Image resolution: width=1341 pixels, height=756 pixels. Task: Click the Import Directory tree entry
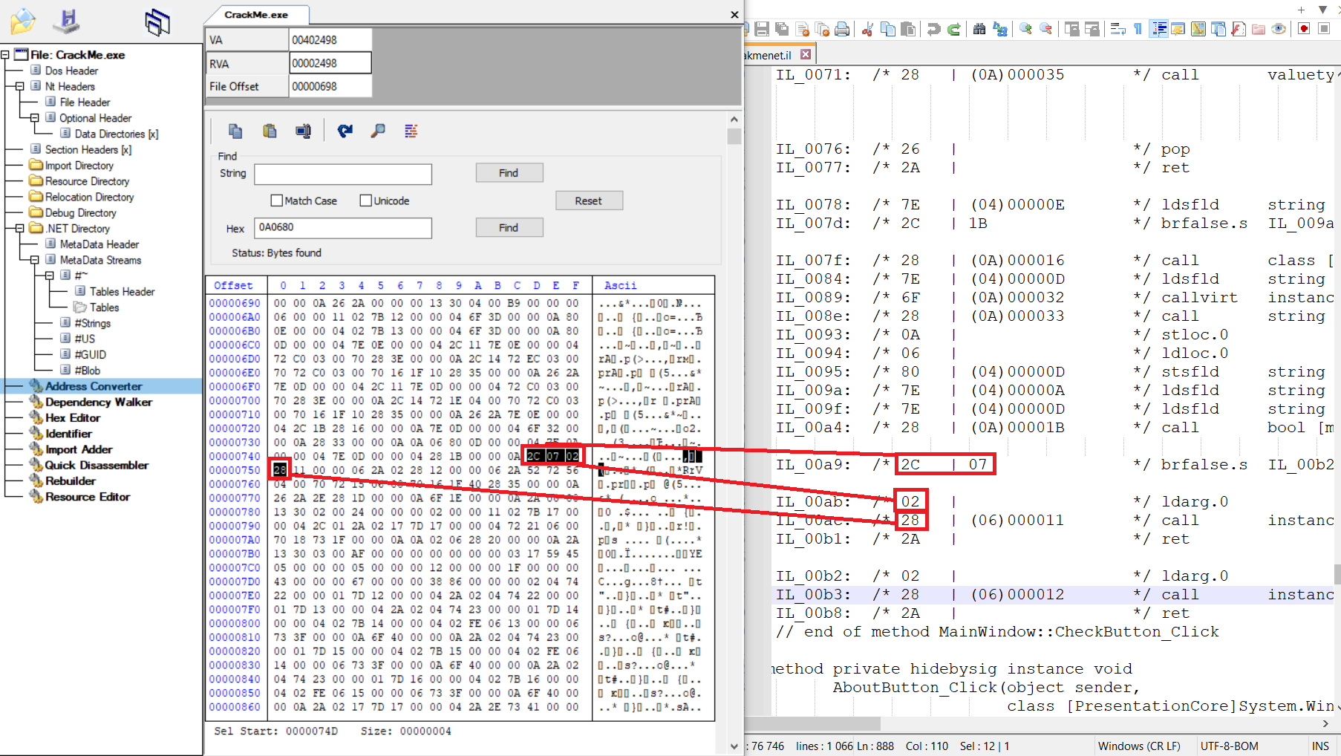click(79, 166)
